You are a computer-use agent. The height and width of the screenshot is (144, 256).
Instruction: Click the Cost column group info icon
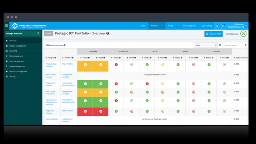pyautogui.click(x=157, y=52)
